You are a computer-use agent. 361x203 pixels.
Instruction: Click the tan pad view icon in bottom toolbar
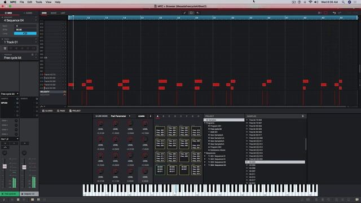(x=33, y=200)
